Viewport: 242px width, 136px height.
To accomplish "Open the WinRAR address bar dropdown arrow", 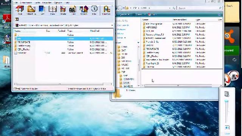I will (112, 25).
